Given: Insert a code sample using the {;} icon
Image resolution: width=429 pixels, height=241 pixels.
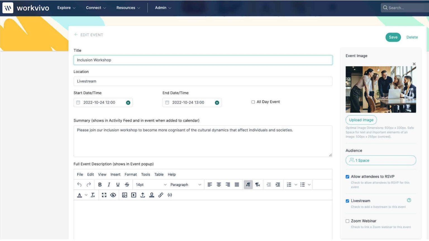Looking at the screenshot, I should [x=170, y=195].
